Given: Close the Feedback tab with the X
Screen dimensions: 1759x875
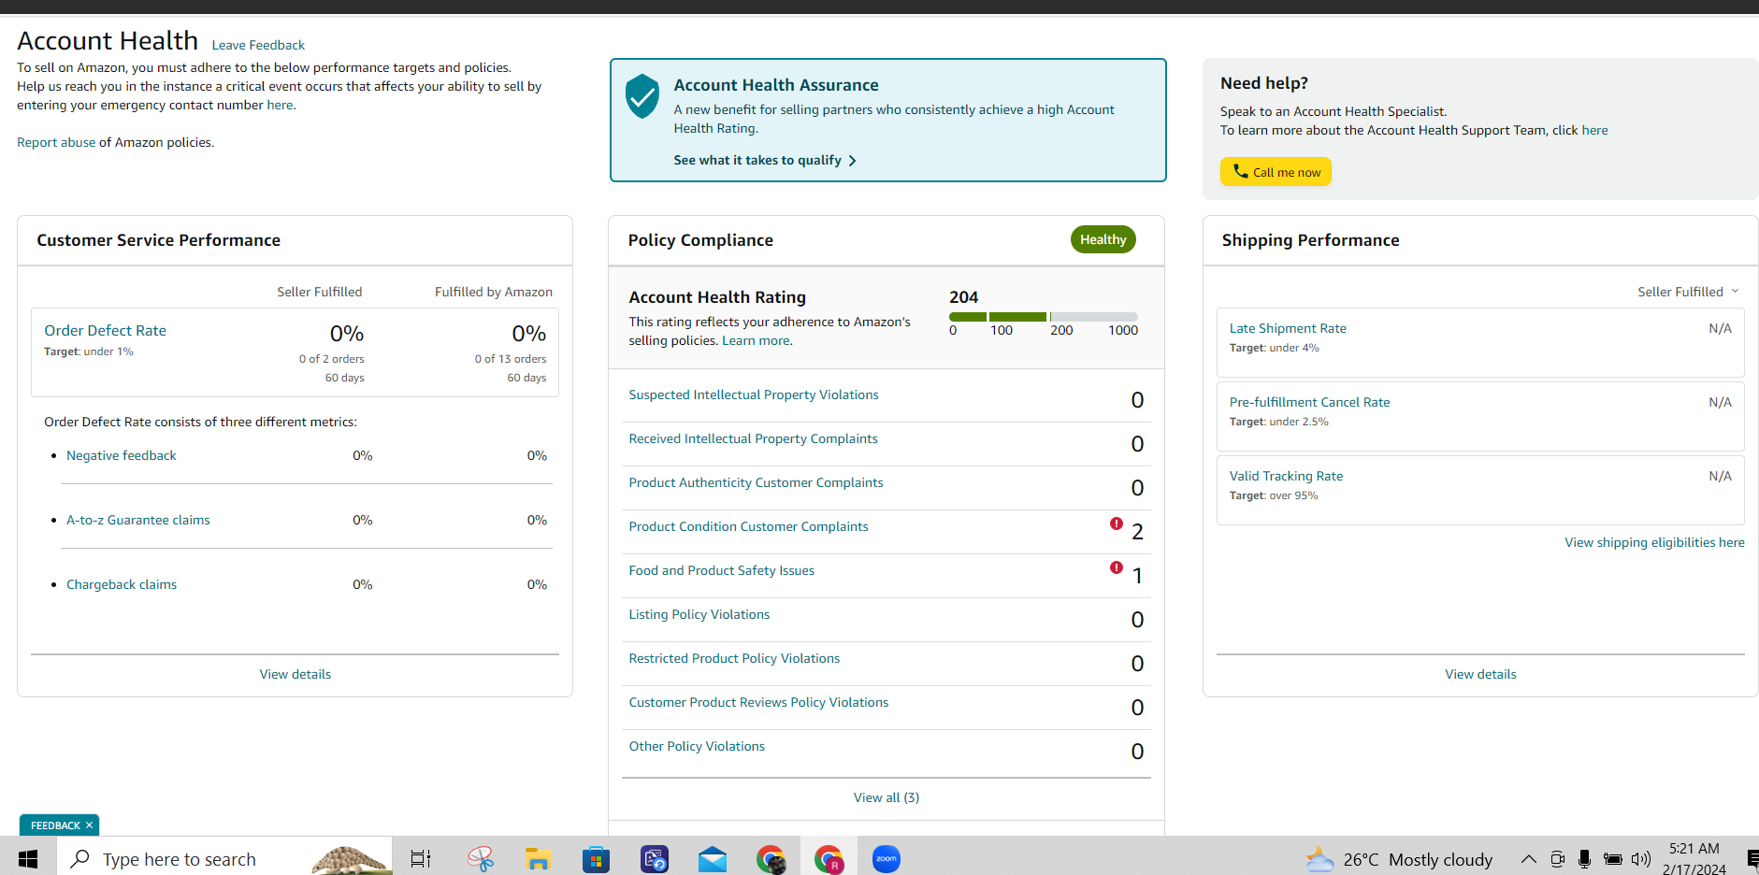Looking at the screenshot, I should (89, 825).
